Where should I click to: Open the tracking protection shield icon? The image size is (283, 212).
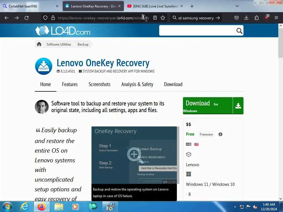point(45,18)
